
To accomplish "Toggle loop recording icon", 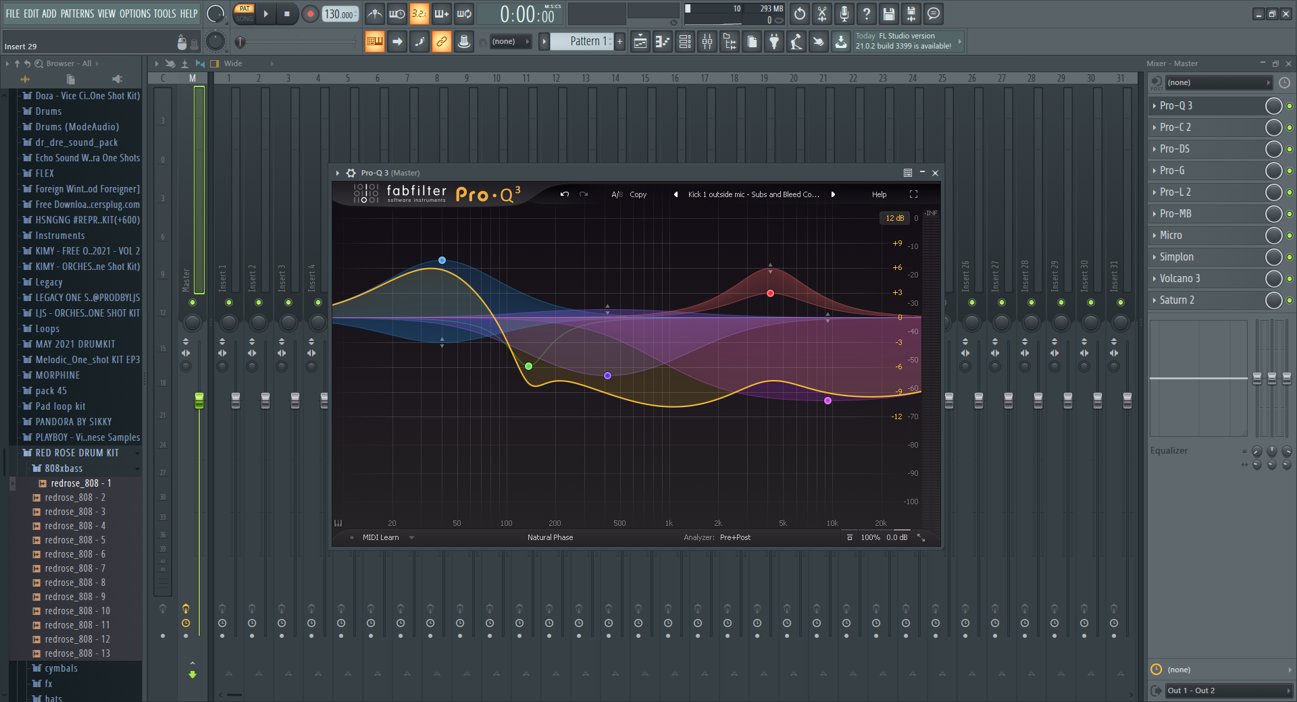I will tap(464, 13).
